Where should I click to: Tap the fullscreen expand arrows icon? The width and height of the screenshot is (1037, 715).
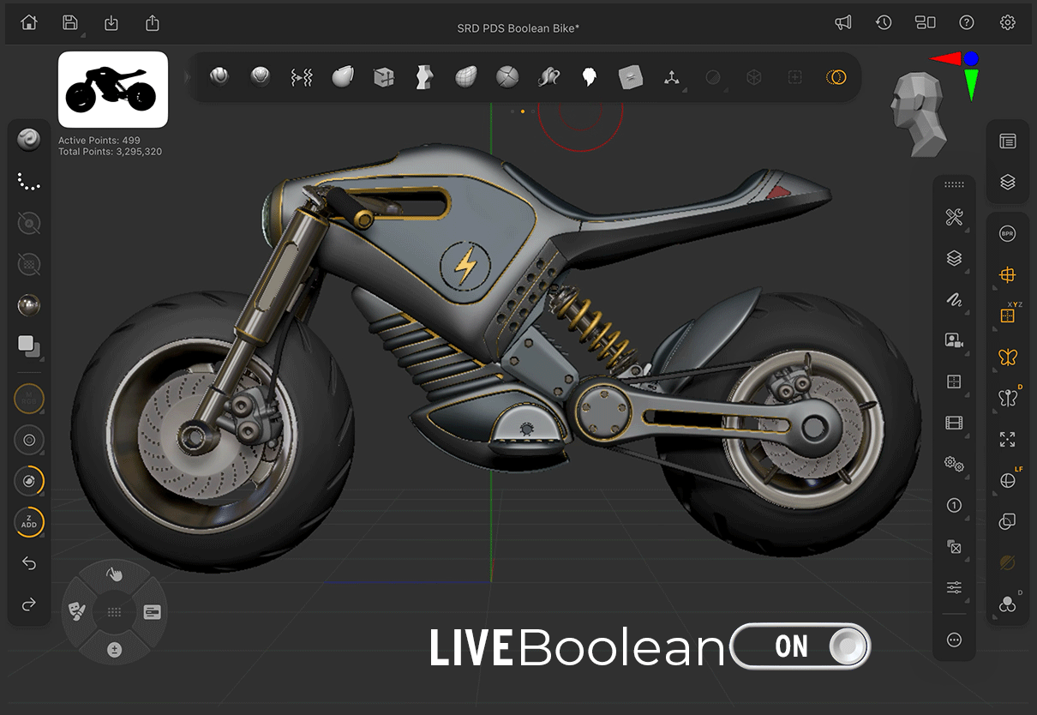click(x=1007, y=439)
